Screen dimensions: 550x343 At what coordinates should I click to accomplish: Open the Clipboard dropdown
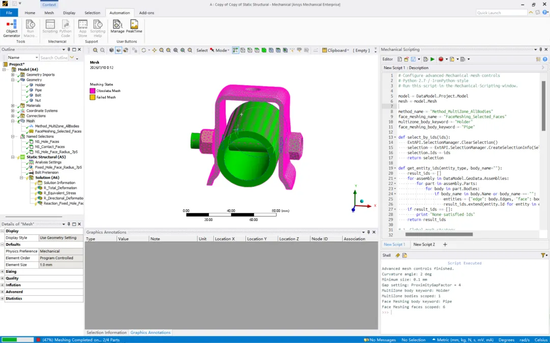336,50
